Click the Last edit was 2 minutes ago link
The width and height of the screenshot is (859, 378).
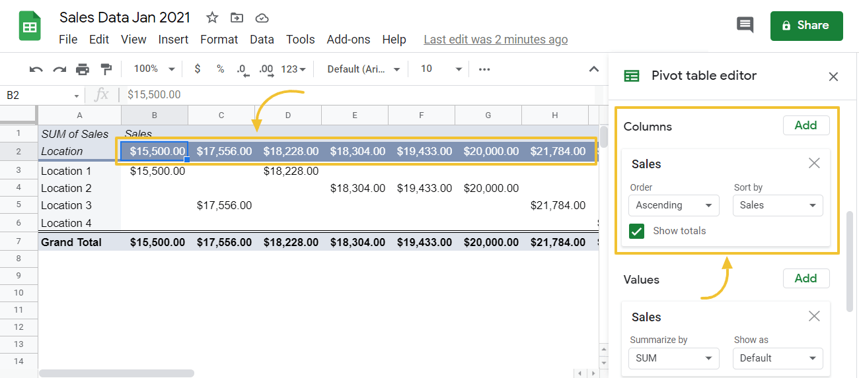point(496,40)
